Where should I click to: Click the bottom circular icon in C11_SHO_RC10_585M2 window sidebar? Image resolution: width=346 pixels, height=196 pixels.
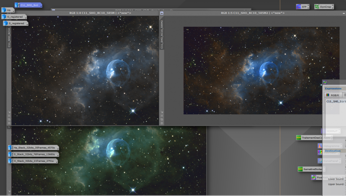[x=162, y=123]
